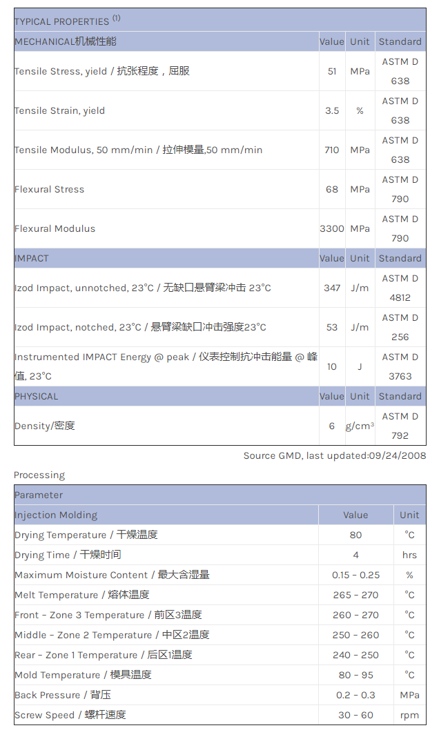Select the Flexural Stress row label
This screenshot has width=430, height=739.
[50, 189]
